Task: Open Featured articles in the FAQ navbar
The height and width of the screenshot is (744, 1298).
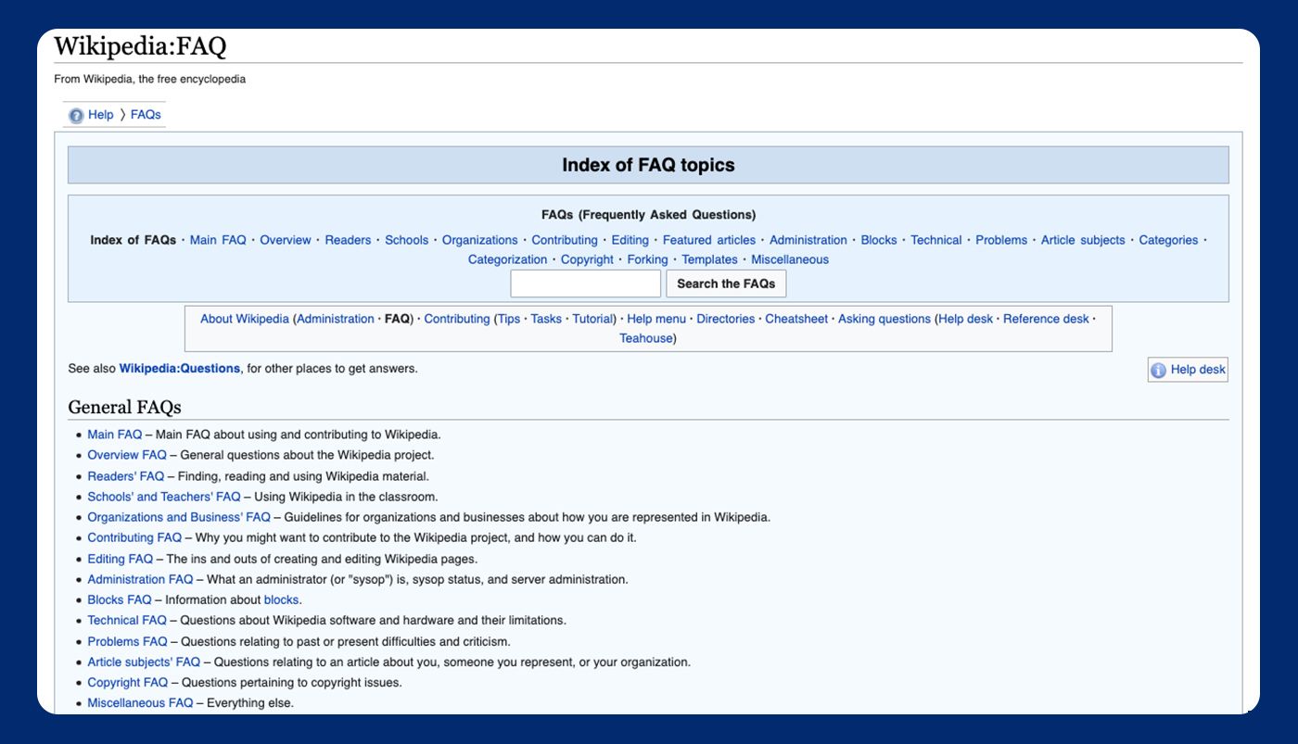Action: (x=708, y=240)
